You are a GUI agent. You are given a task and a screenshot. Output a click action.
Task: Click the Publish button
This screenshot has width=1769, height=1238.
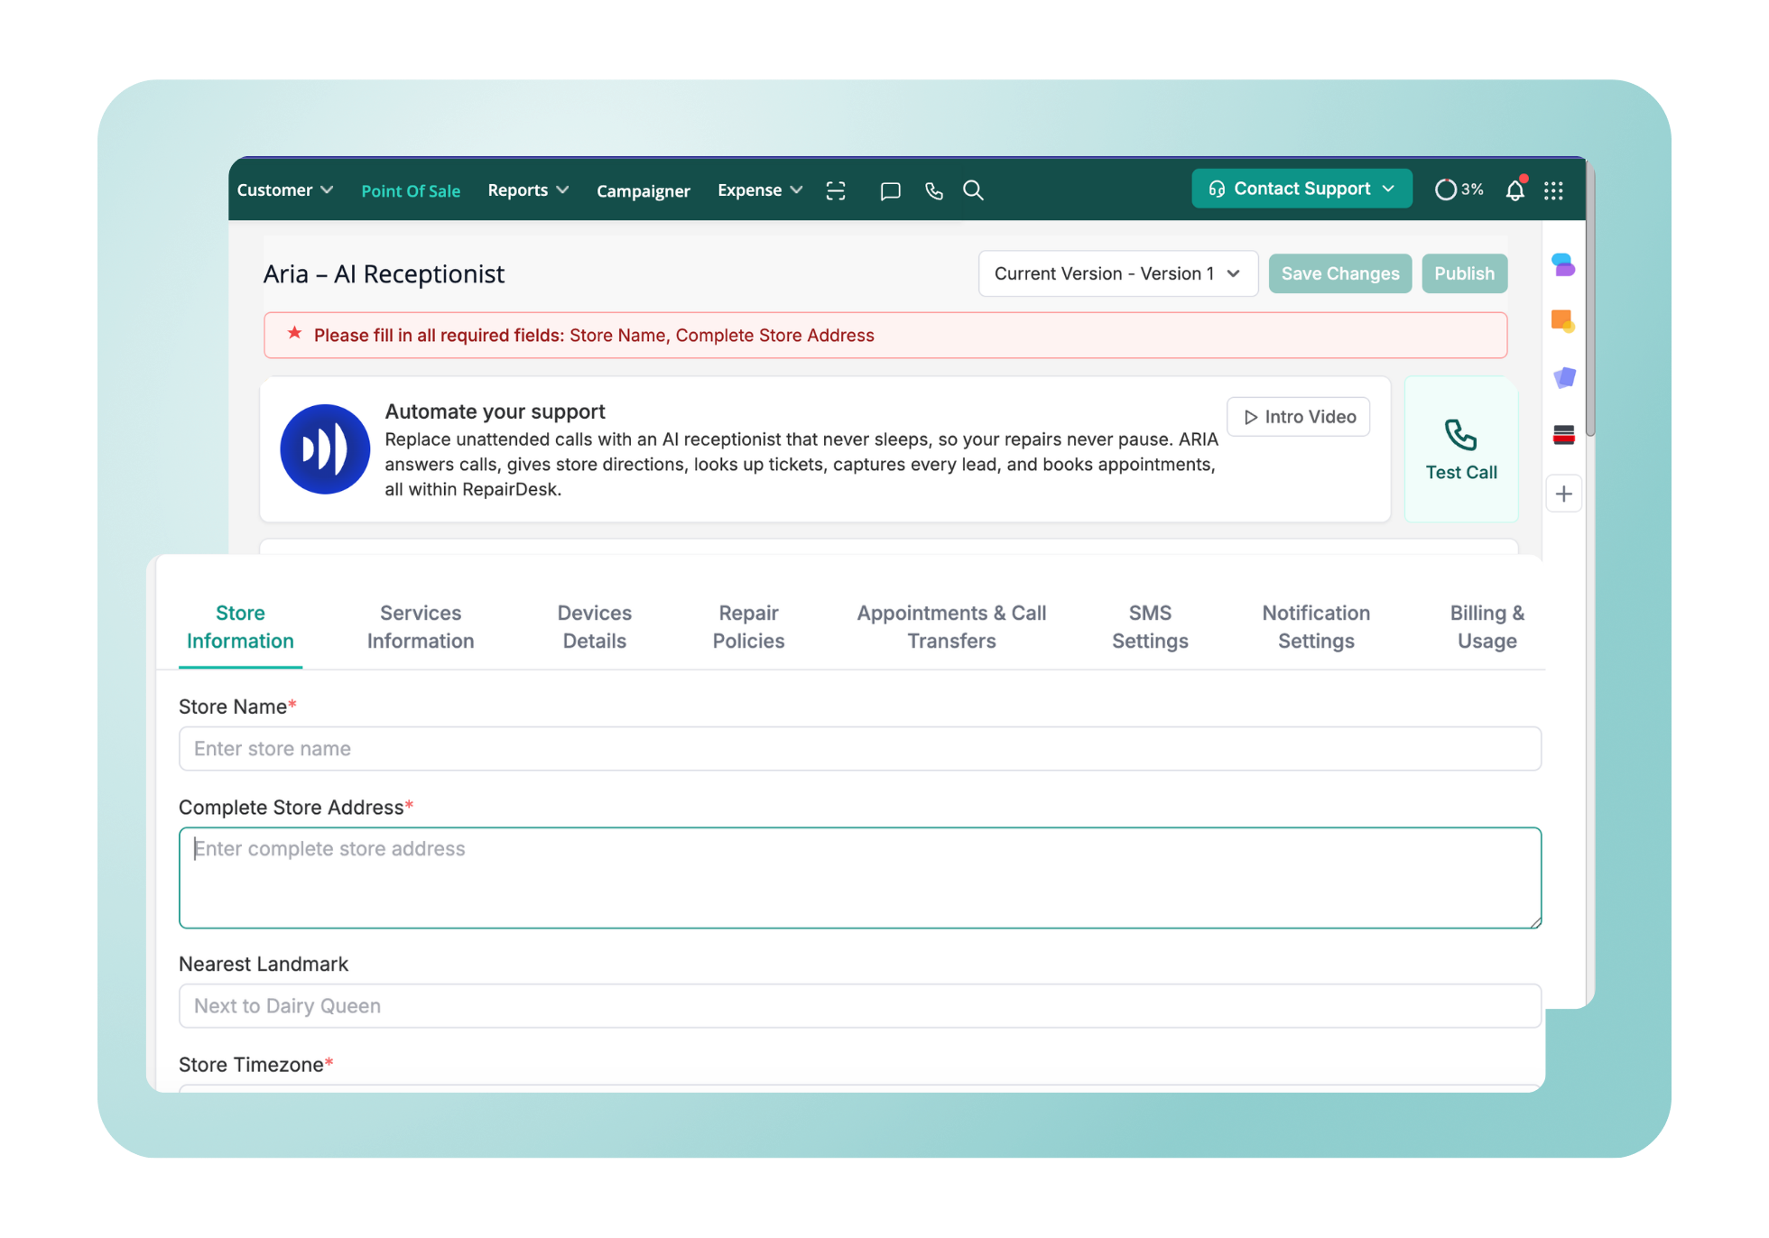pos(1464,273)
